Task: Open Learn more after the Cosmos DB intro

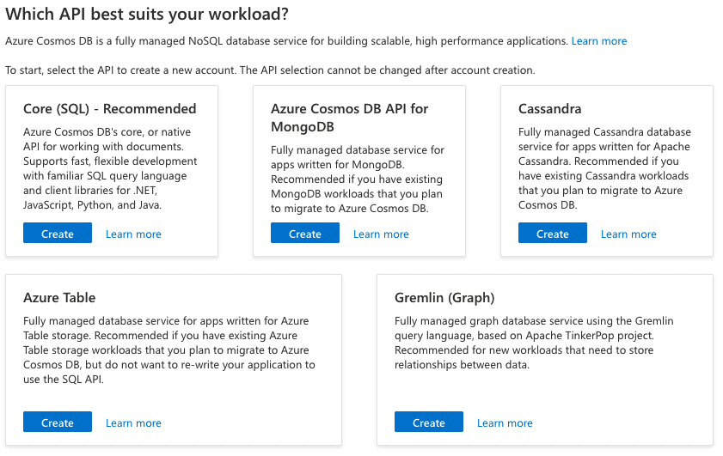Action: [599, 41]
